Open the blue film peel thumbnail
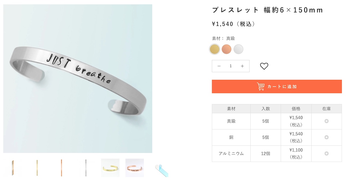 click(161, 170)
